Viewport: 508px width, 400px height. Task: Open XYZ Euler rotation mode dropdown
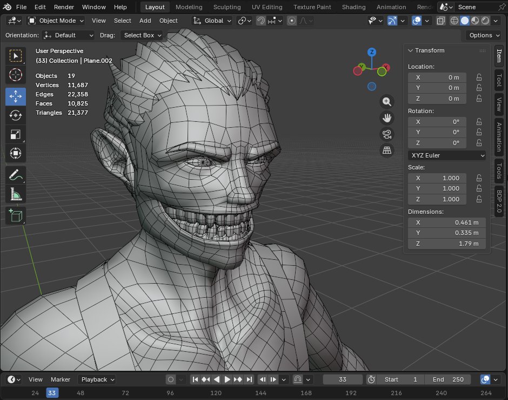click(x=447, y=155)
